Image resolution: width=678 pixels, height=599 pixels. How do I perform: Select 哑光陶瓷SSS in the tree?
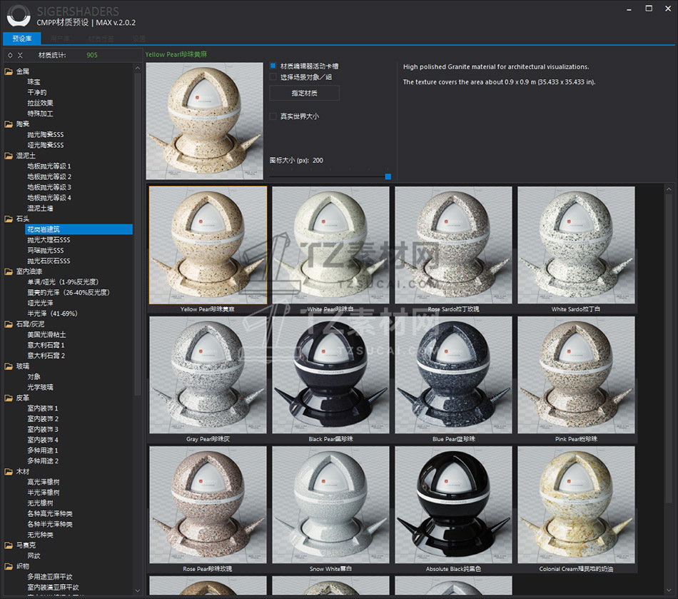point(46,145)
